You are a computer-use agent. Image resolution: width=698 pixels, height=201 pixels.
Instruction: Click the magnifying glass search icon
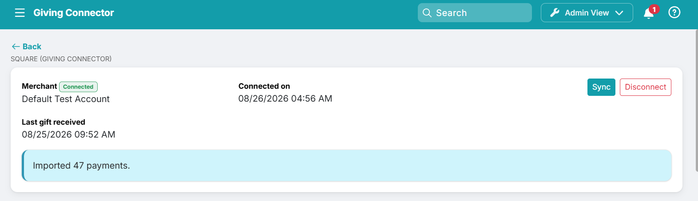427,13
